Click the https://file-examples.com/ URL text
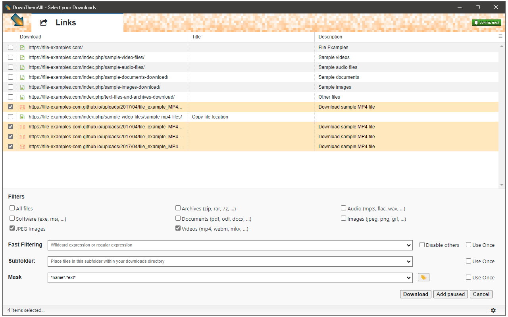This screenshot has width=508, height=317. pyautogui.click(x=56, y=48)
